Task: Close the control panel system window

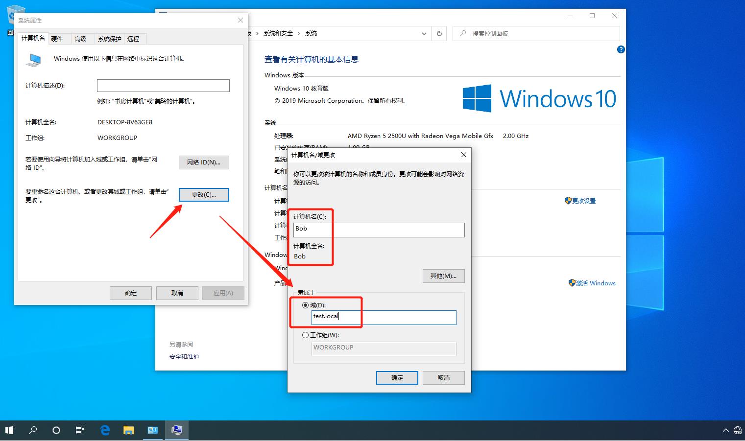Action: click(x=615, y=16)
